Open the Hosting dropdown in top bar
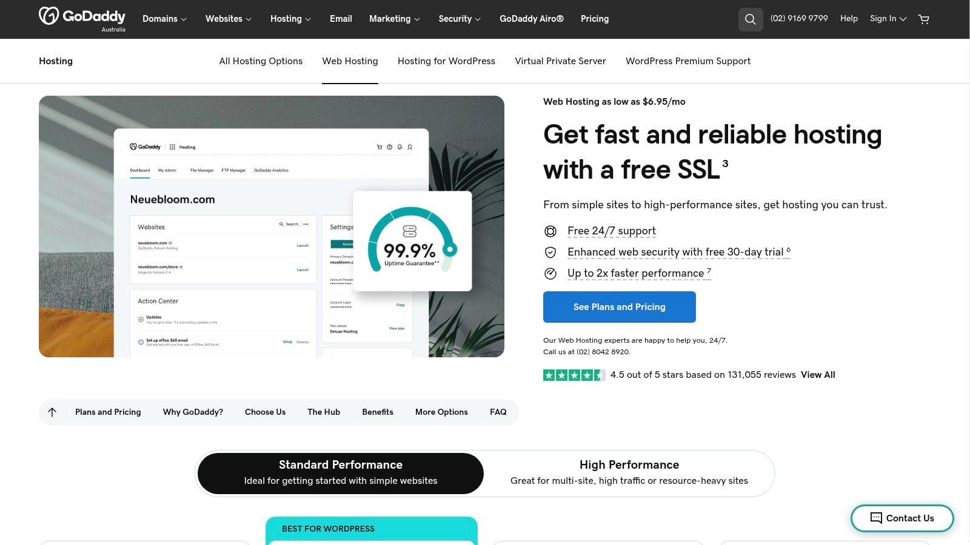Image resolution: width=970 pixels, height=545 pixels. [x=290, y=19]
